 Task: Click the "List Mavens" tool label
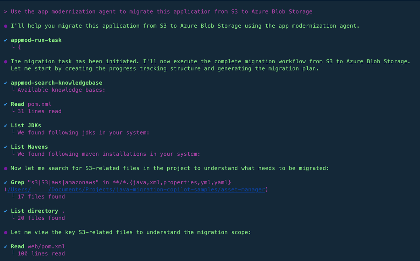point(29,147)
